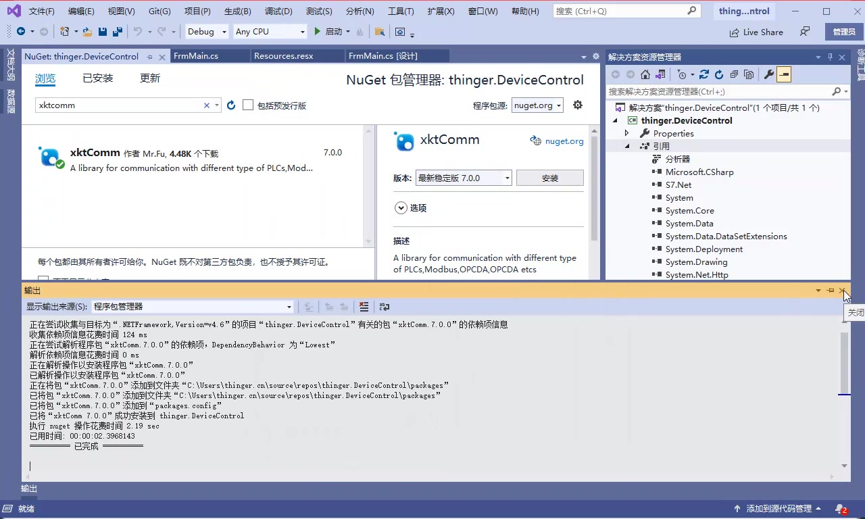Viewport: 865px width, 519px height.
Task: Collapse all items in Solution Explorer
Action: tap(734, 74)
